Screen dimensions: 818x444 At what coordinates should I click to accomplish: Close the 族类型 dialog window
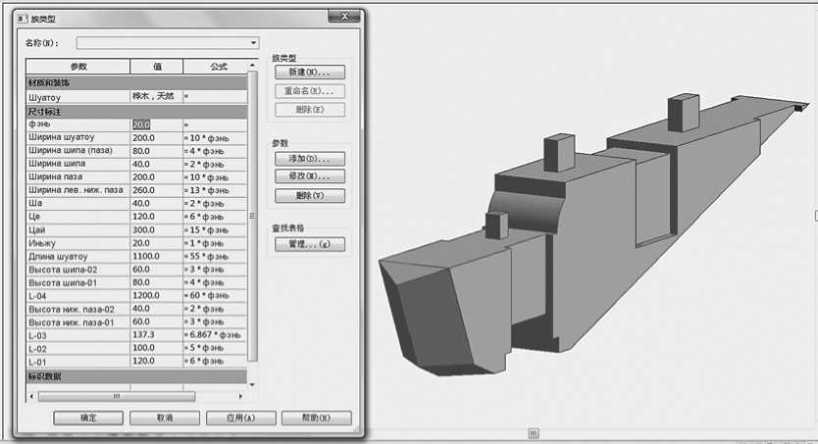pyautogui.click(x=344, y=17)
